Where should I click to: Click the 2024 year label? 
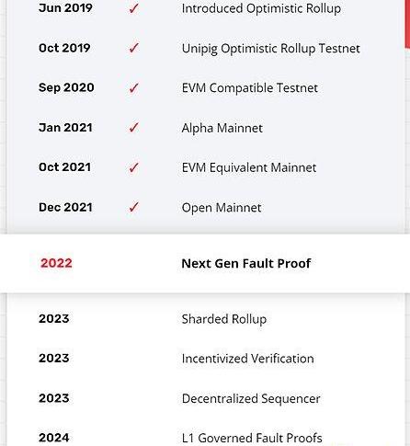[54, 438]
